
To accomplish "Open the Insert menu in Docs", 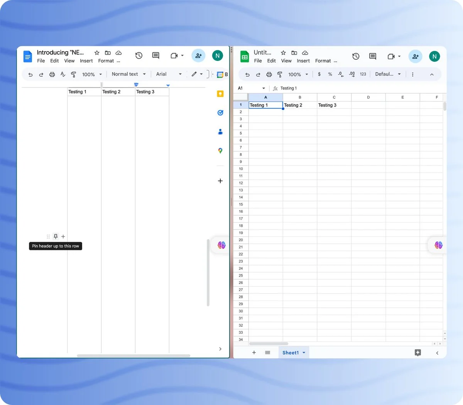I will [x=86, y=61].
